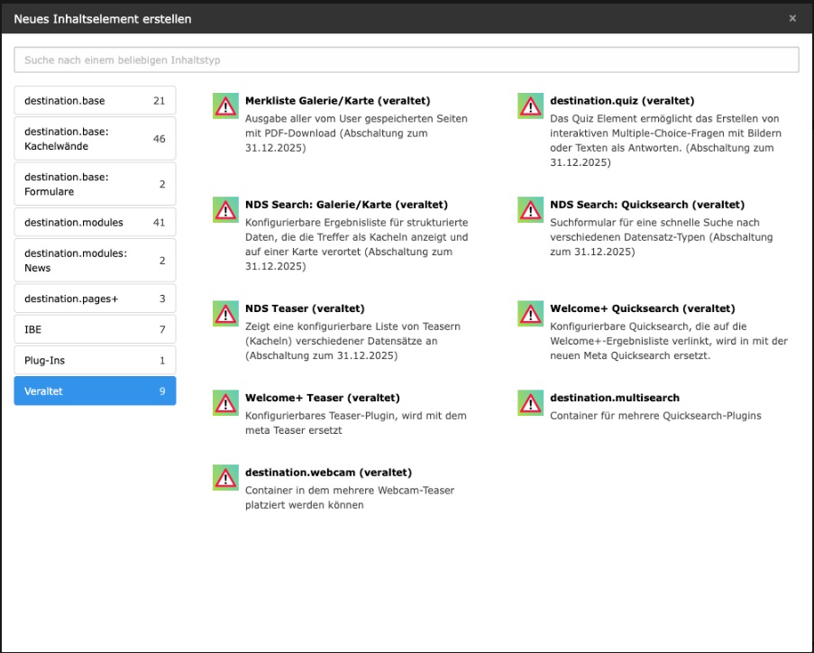Viewport: 814px width, 653px height.
Task: Select the NDS Search: Galerie/Karte warning icon
Action: (224, 209)
